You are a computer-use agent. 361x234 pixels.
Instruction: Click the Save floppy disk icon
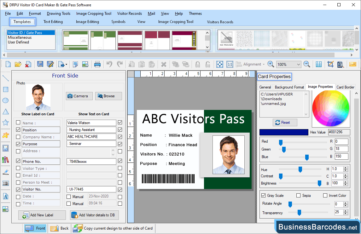[40, 64]
